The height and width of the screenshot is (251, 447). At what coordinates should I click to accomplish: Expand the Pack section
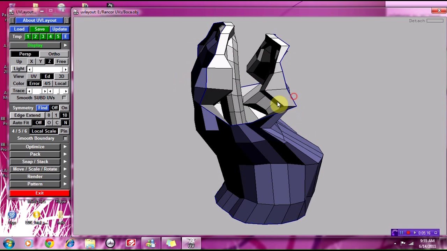35,154
